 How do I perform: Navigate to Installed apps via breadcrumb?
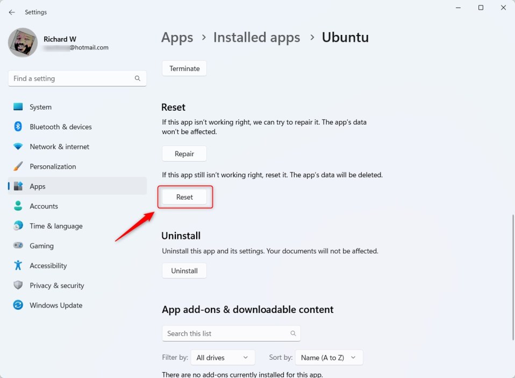coord(256,37)
